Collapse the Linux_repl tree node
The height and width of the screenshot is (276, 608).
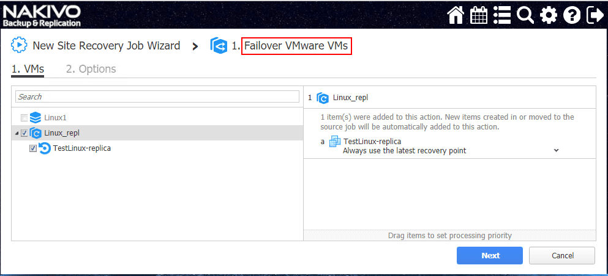17,133
